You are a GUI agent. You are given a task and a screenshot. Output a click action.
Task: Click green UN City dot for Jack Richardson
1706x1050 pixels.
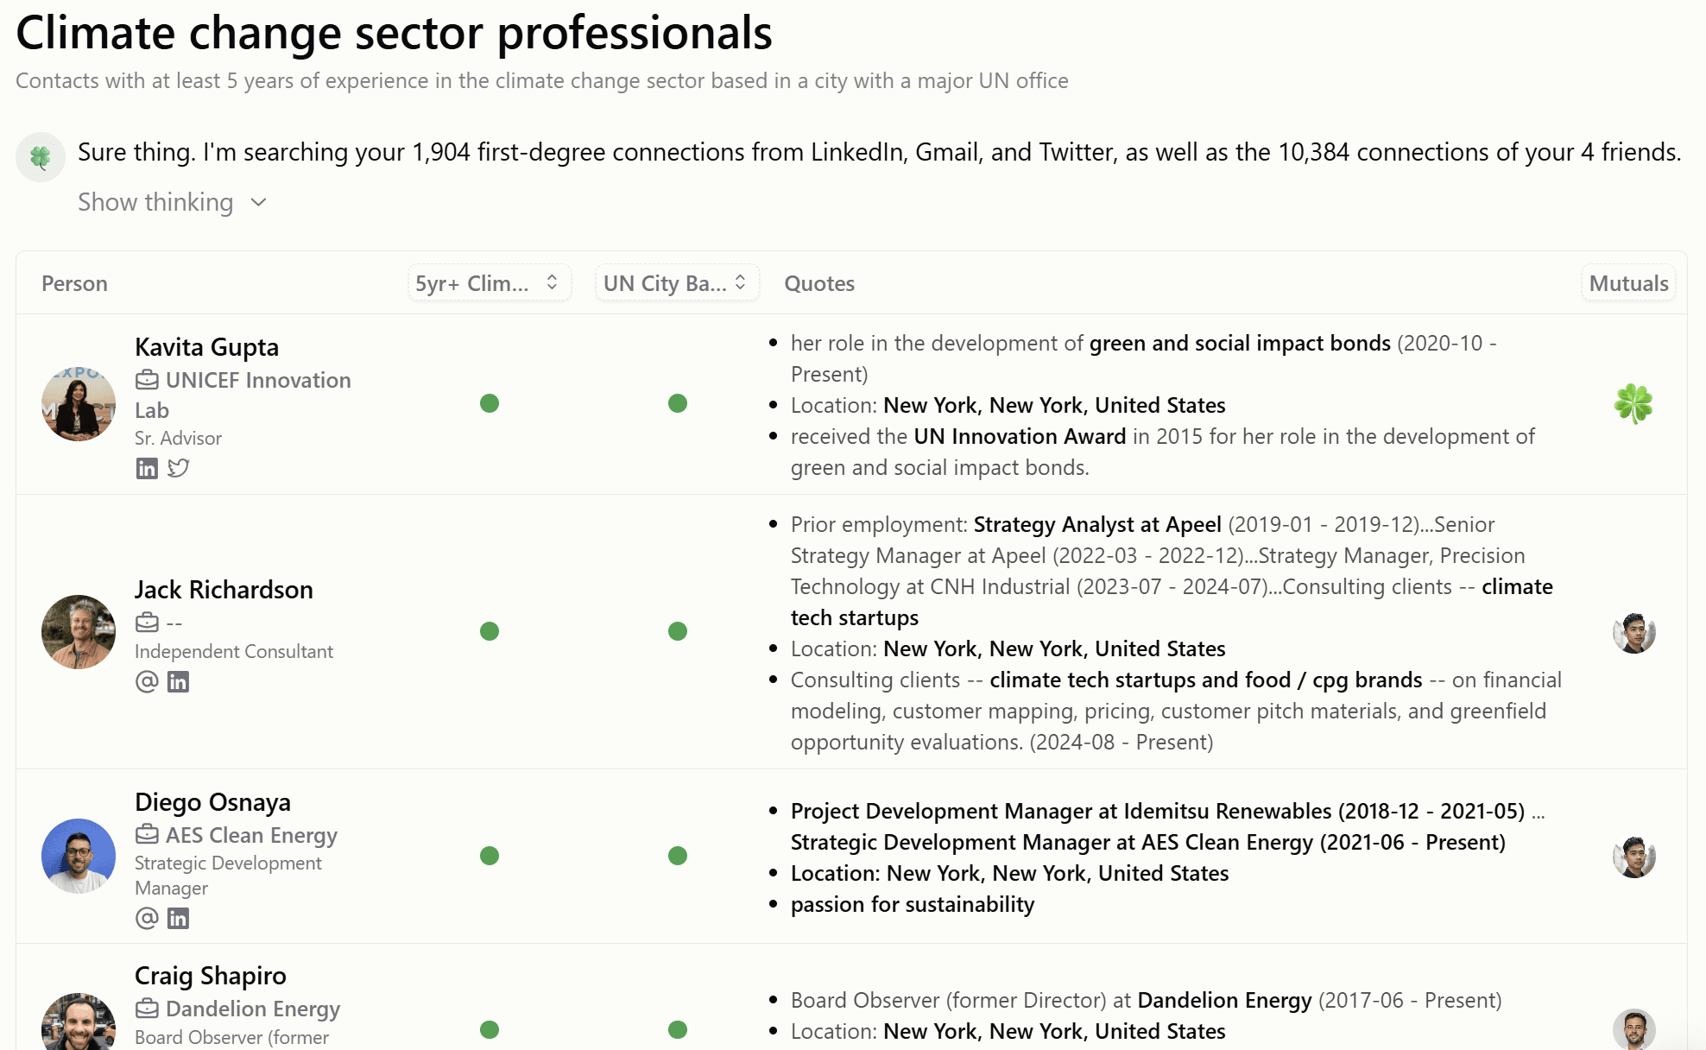[x=678, y=631]
